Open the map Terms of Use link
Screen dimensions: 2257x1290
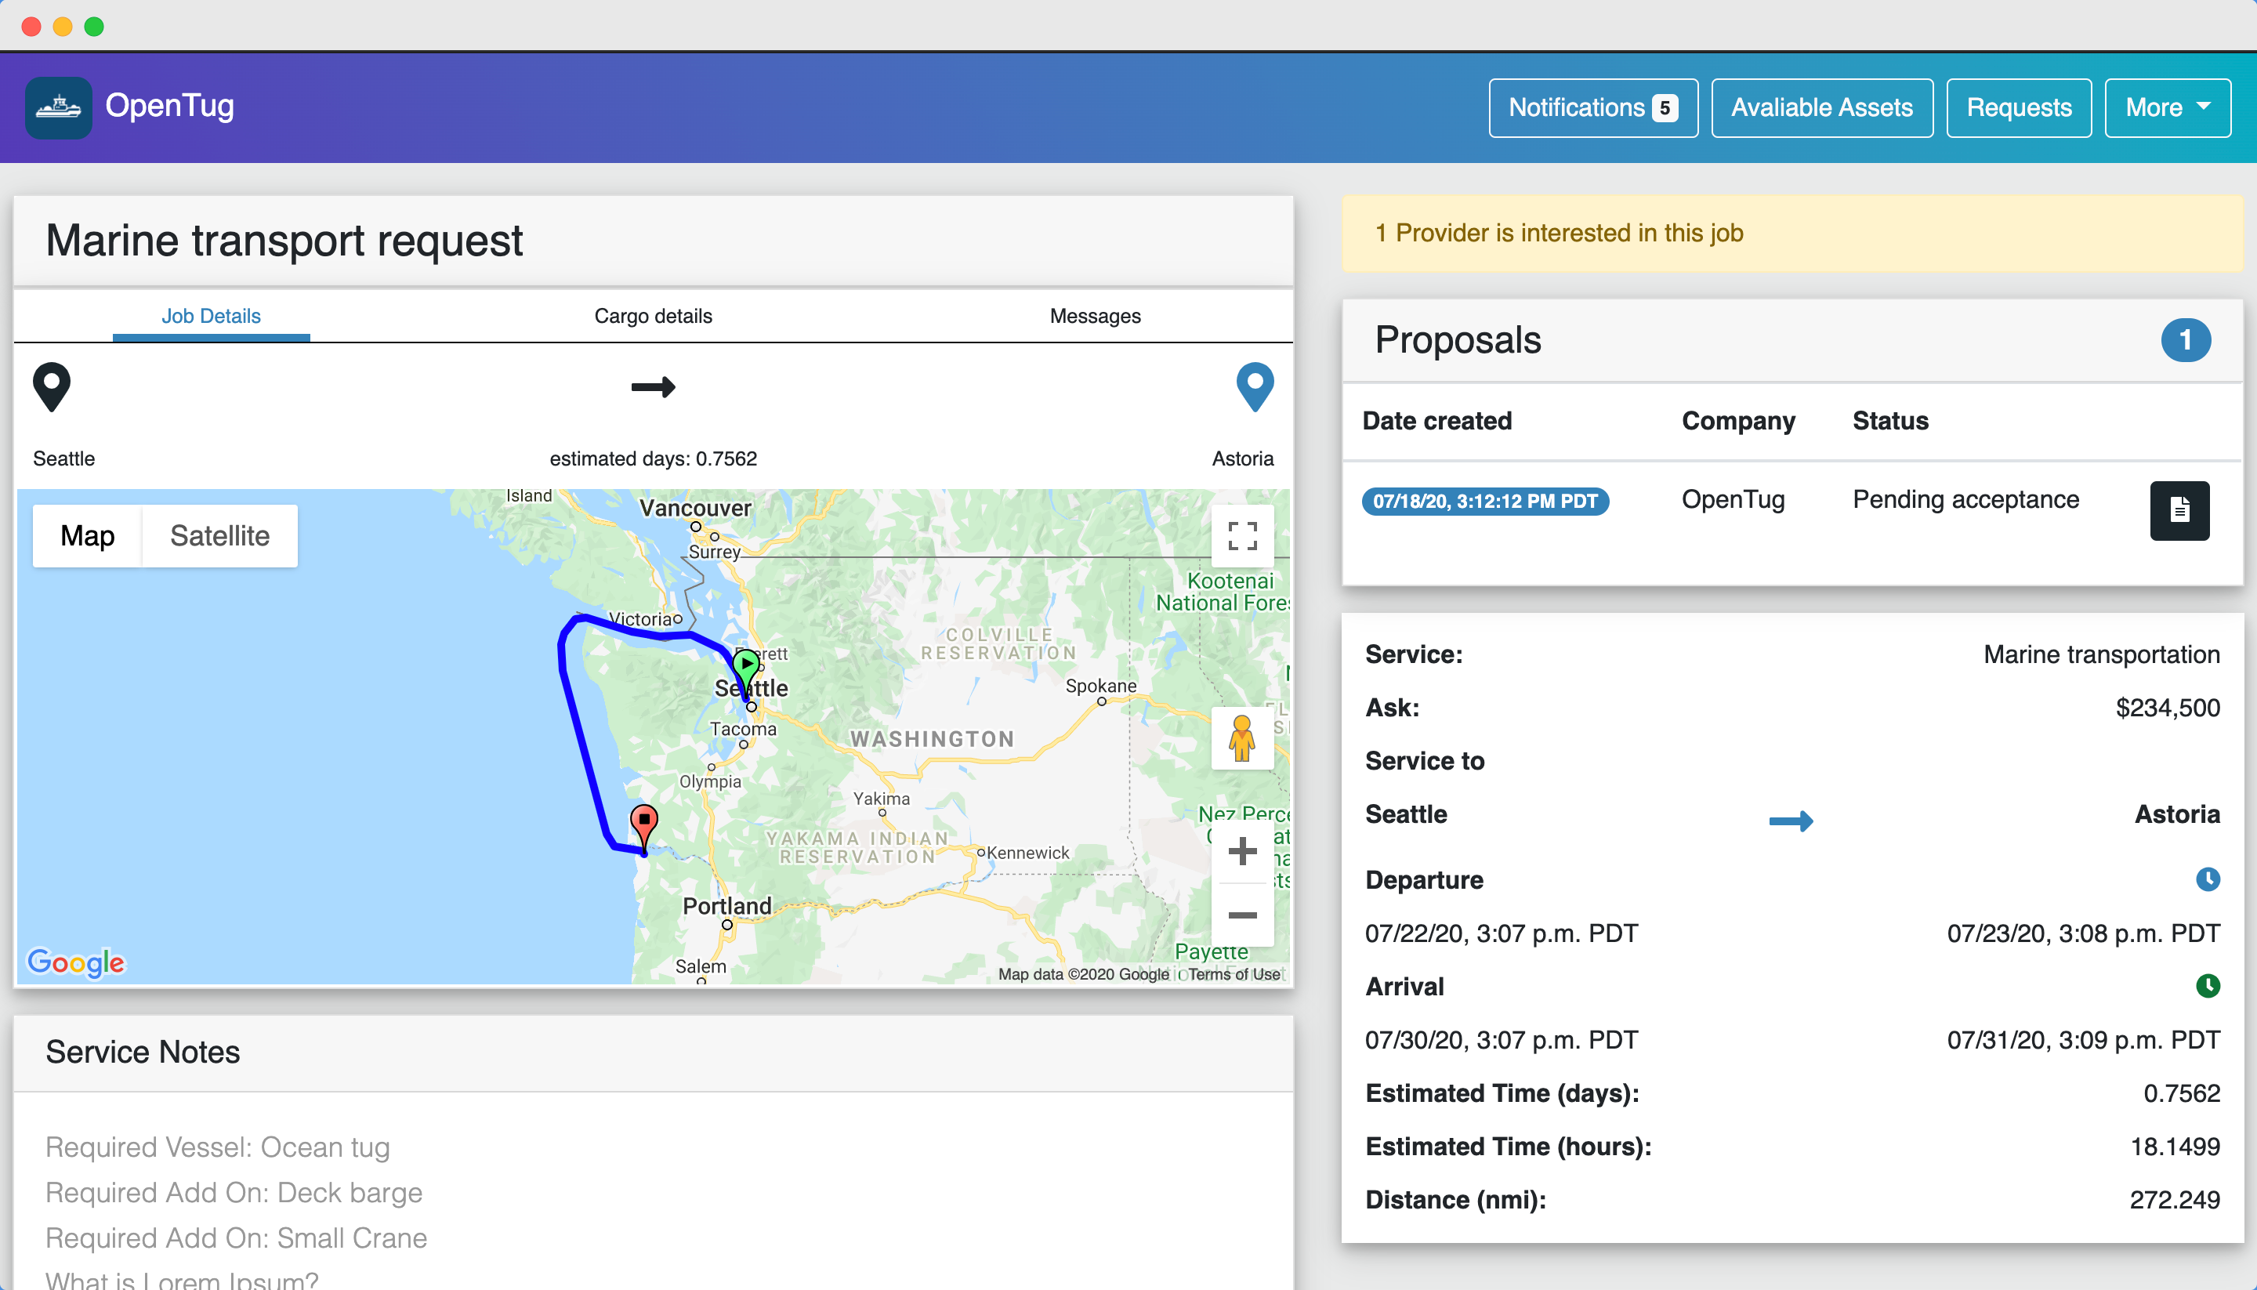coord(1234,973)
